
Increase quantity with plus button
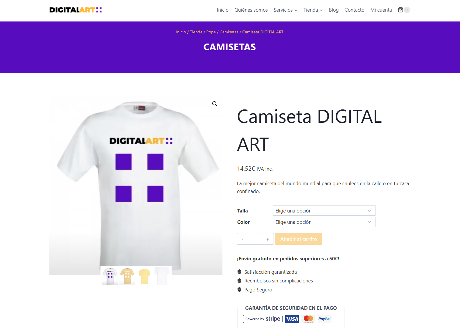coord(268,239)
